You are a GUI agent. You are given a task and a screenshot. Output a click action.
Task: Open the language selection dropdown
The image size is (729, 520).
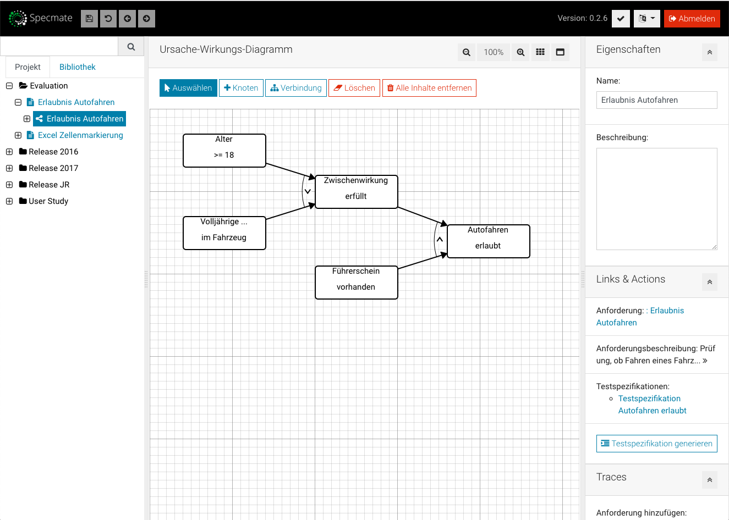[x=646, y=19]
